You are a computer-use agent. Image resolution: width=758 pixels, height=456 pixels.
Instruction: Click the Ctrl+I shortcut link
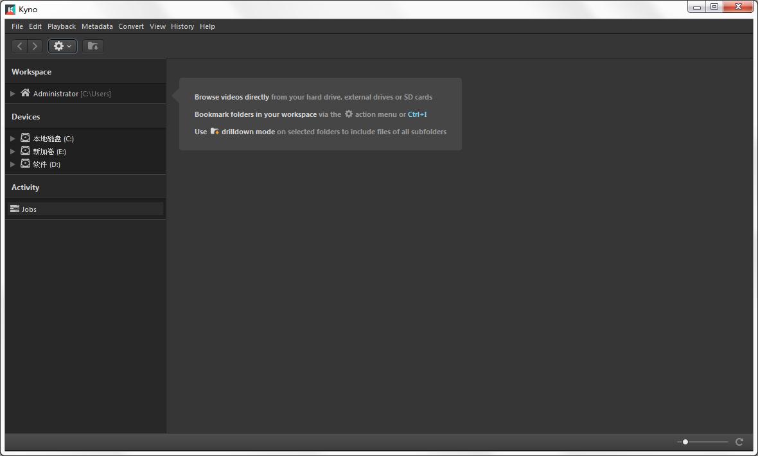[417, 114]
